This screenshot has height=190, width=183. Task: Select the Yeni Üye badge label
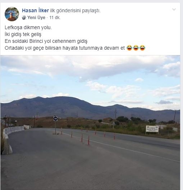tap(36, 18)
